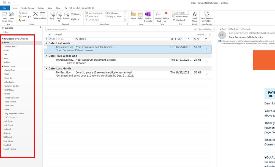Collapse the Date: Two Weeks Ago group
Screen dimensions: 275x167
[x=46, y=56]
